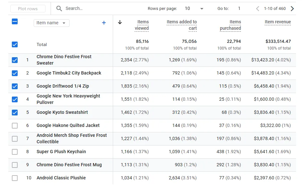Select the Google Hakone Quilted Jacket checkbox

(x=15, y=126)
